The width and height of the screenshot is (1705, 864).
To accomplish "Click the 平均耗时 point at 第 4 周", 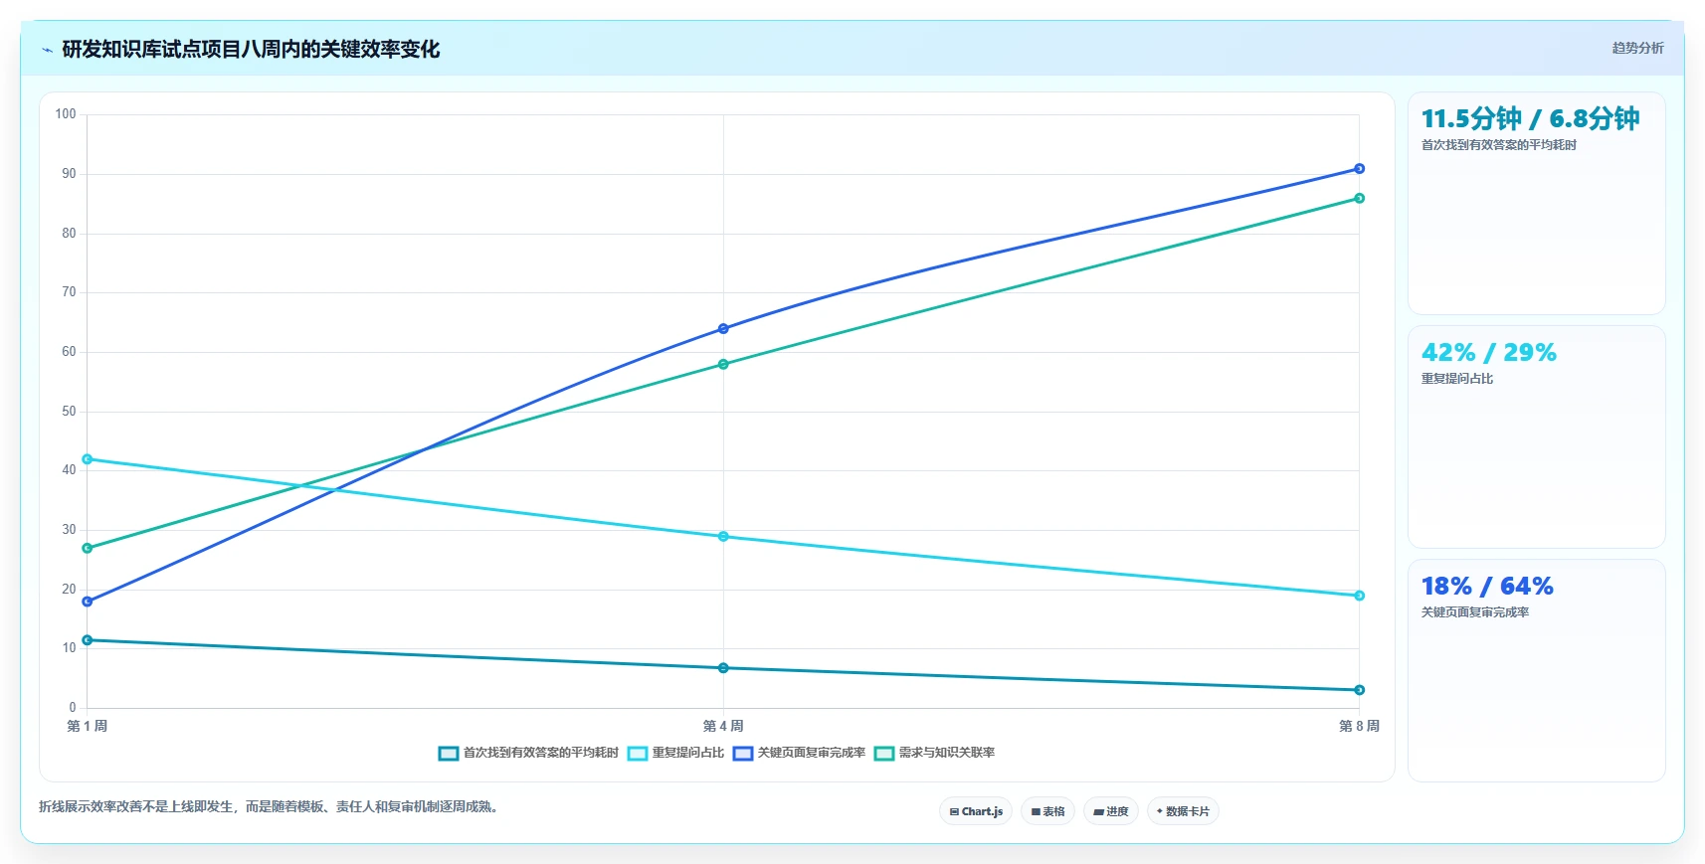I will pyautogui.click(x=723, y=668).
